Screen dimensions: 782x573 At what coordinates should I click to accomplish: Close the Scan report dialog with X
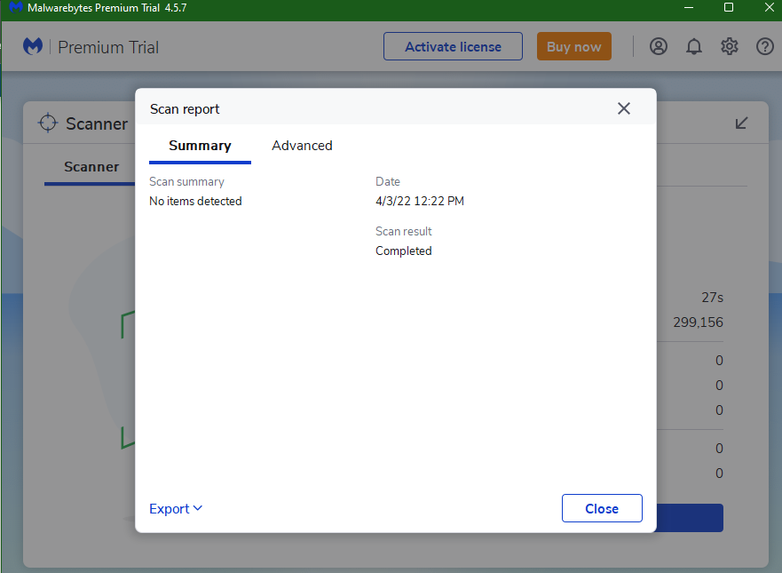pyautogui.click(x=624, y=108)
